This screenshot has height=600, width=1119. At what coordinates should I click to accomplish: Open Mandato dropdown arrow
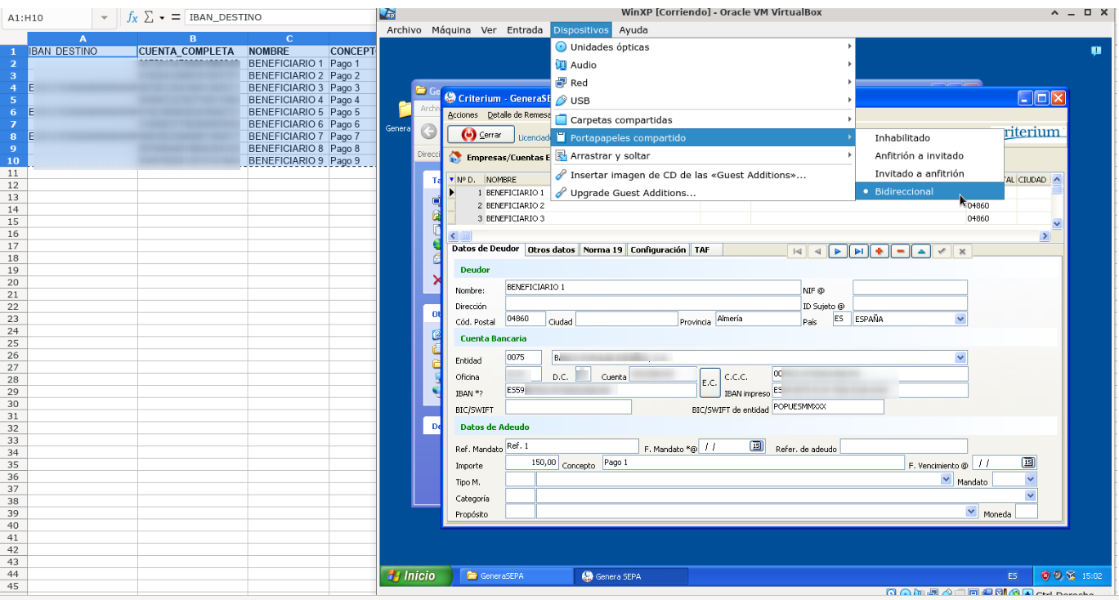pos(1030,480)
